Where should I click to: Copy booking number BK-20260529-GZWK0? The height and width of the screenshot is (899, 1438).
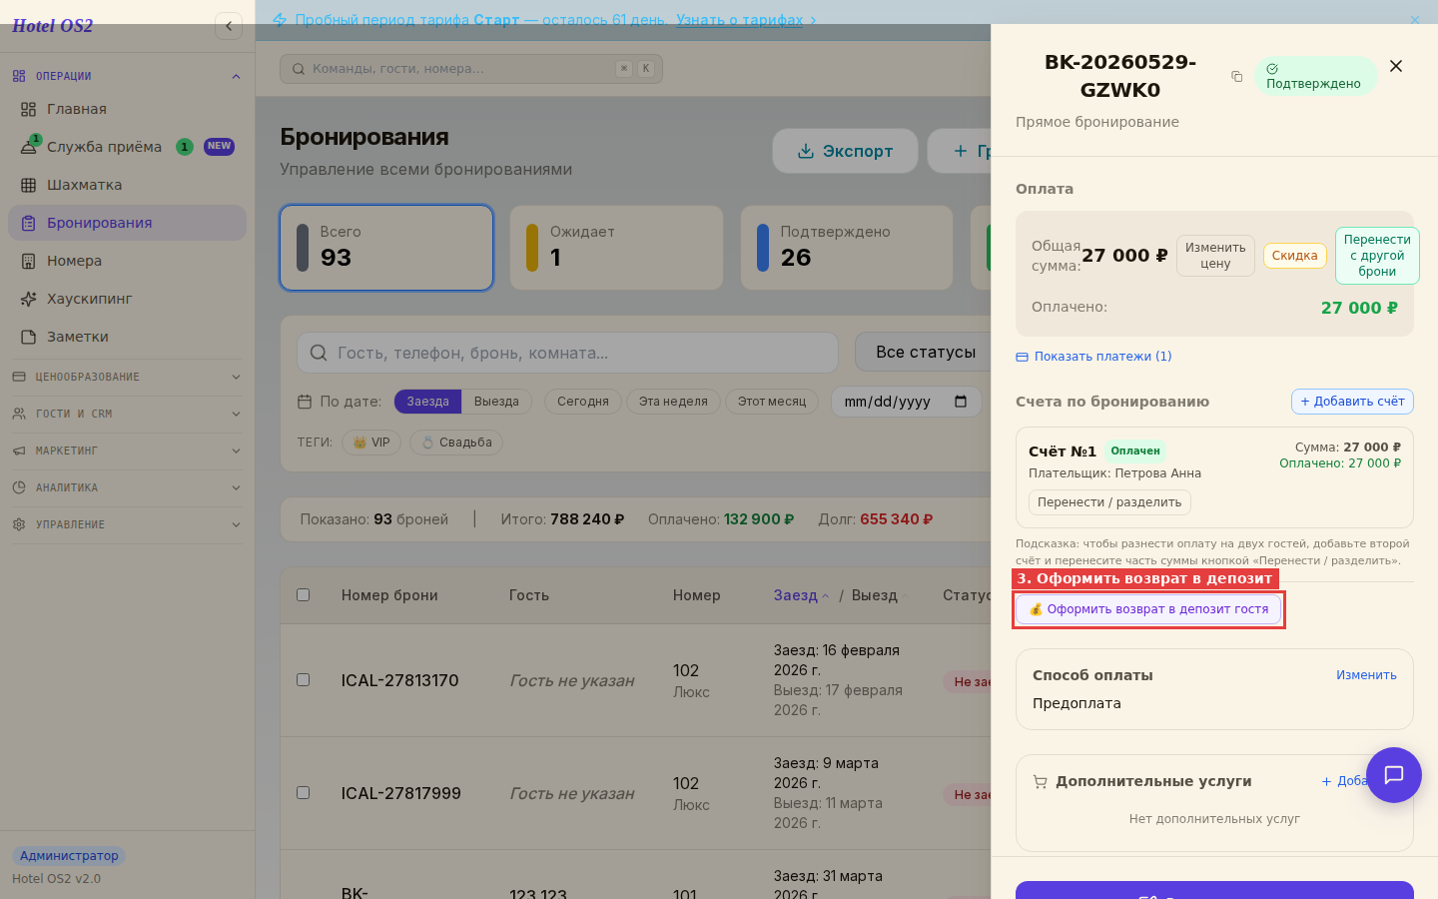pos(1236,76)
